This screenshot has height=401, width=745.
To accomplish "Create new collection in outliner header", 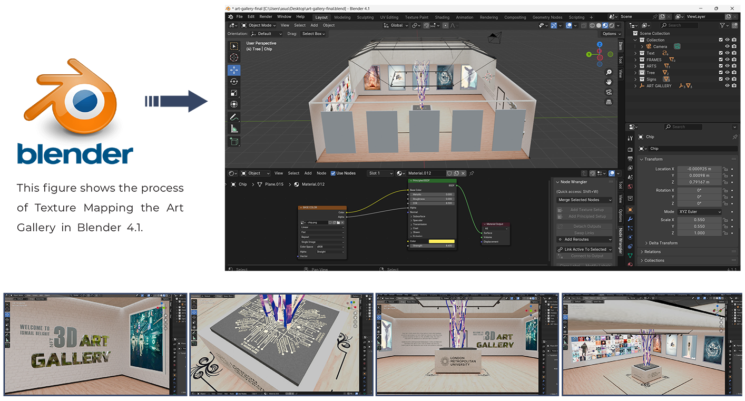I will point(733,25).
